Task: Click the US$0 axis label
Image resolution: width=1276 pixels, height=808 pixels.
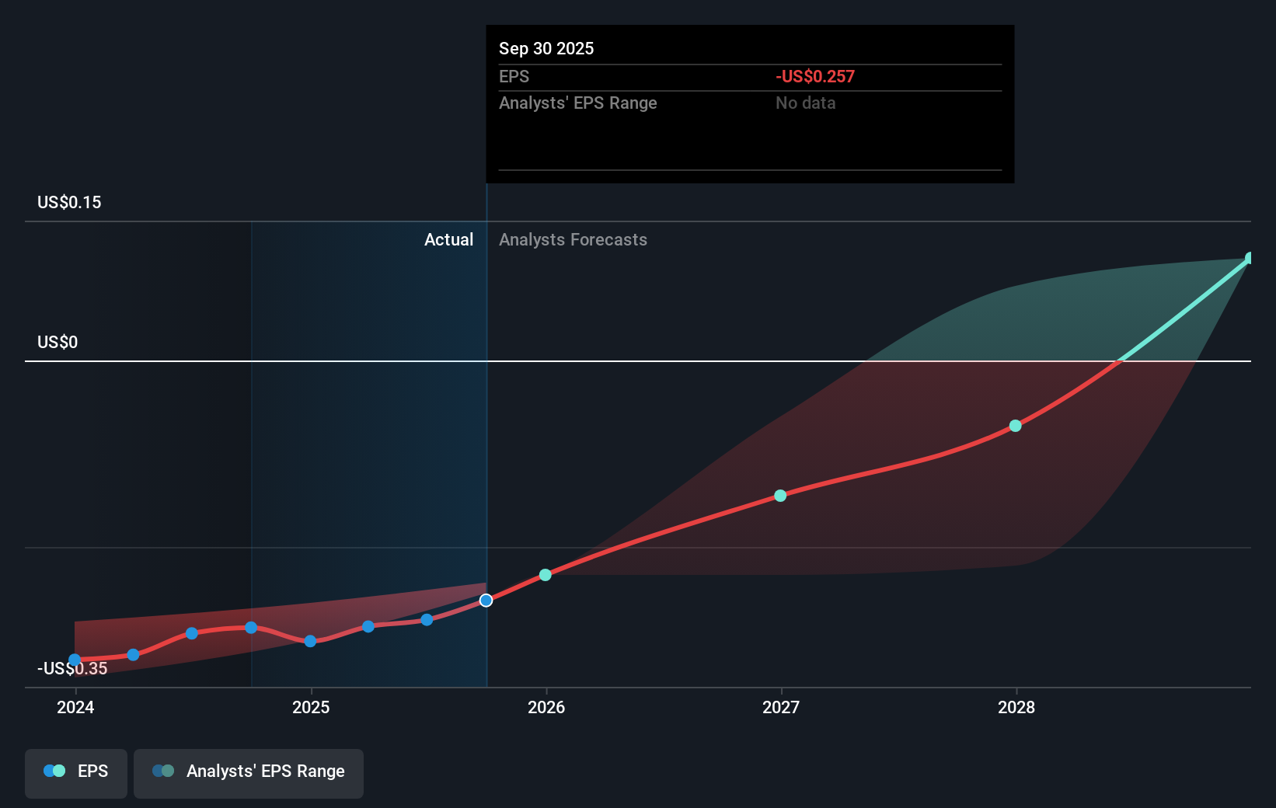Action: [x=58, y=342]
